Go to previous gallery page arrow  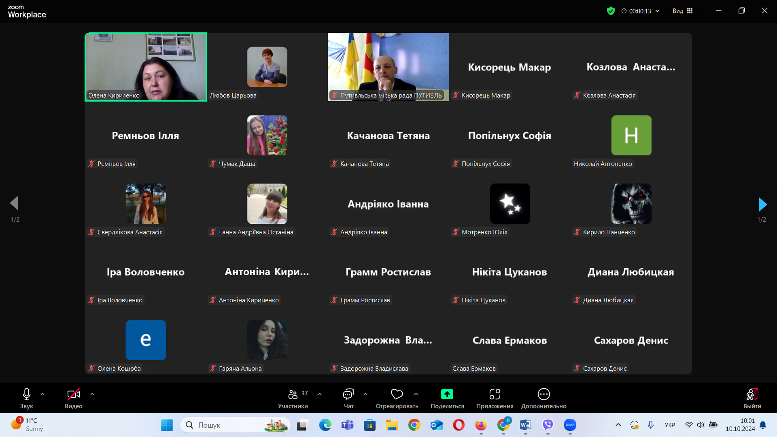point(15,204)
